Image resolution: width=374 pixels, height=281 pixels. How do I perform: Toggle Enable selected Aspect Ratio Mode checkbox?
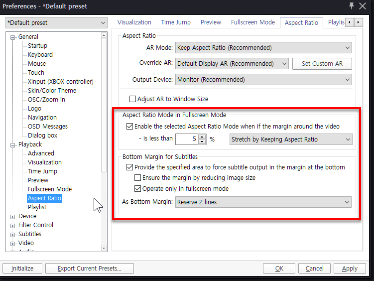pos(129,126)
